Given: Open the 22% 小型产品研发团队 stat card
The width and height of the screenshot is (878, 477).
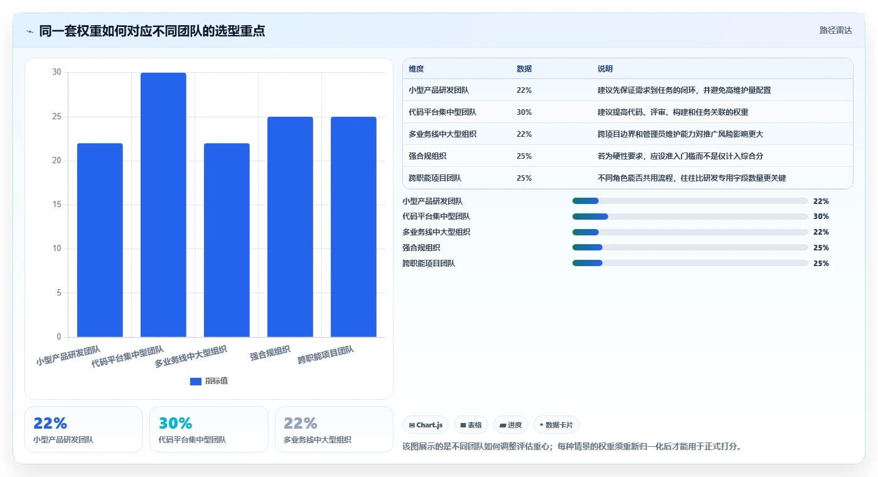Looking at the screenshot, I should tap(84, 429).
